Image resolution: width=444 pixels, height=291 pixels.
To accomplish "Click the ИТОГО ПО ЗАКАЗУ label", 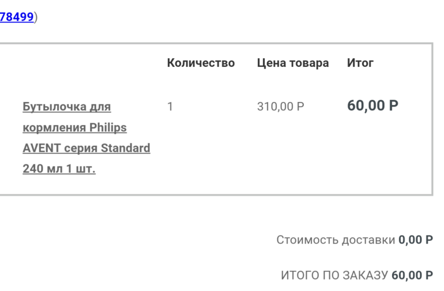I will click(x=334, y=275).
